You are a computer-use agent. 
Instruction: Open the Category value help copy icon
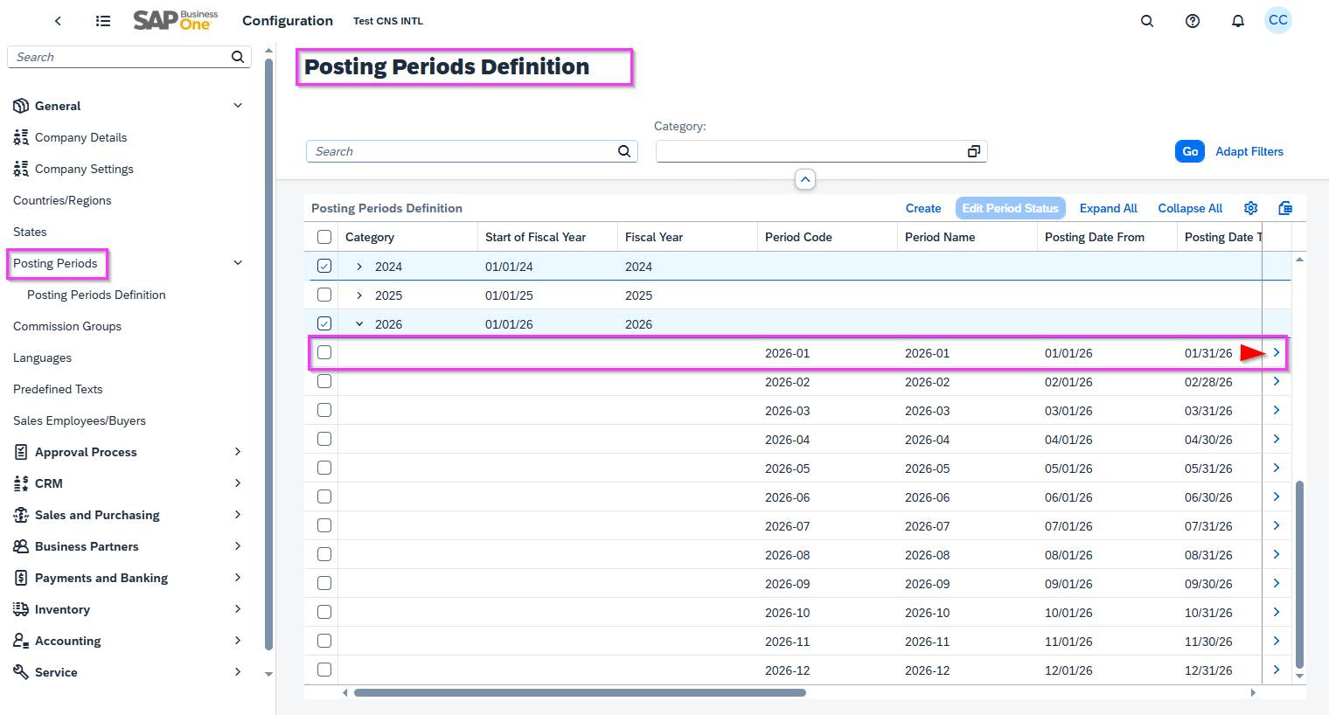click(974, 150)
